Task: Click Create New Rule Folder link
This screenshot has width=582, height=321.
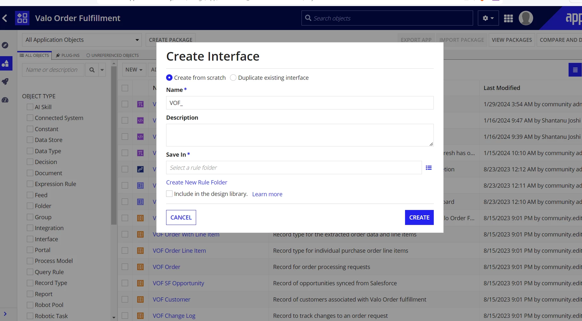Action: pyautogui.click(x=197, y=182)
